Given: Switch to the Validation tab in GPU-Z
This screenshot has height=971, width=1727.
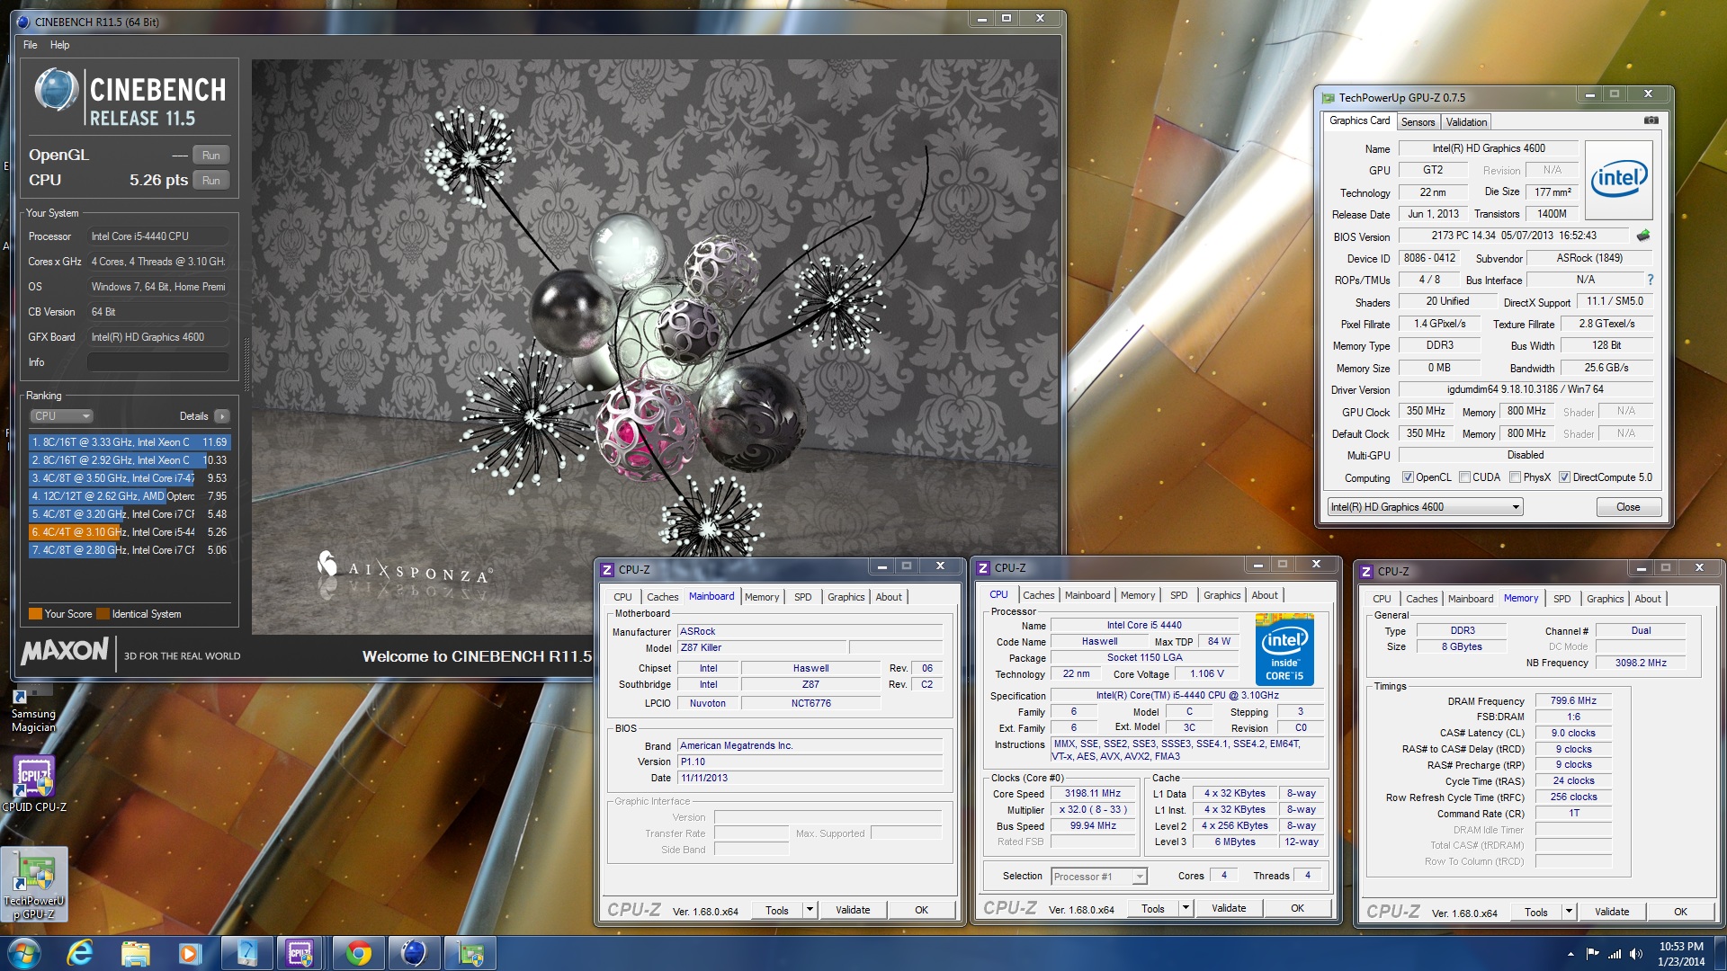Looking at the screenshot, I should tap(1466, 122).
